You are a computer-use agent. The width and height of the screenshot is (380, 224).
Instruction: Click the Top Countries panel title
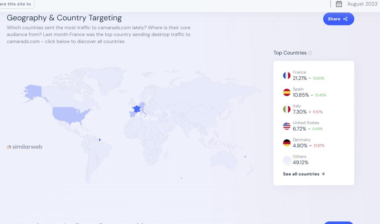tap(290, 53)
